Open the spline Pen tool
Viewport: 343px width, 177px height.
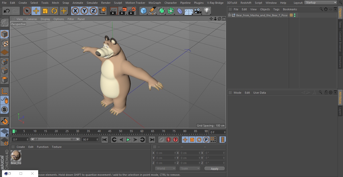coord(152,11)
